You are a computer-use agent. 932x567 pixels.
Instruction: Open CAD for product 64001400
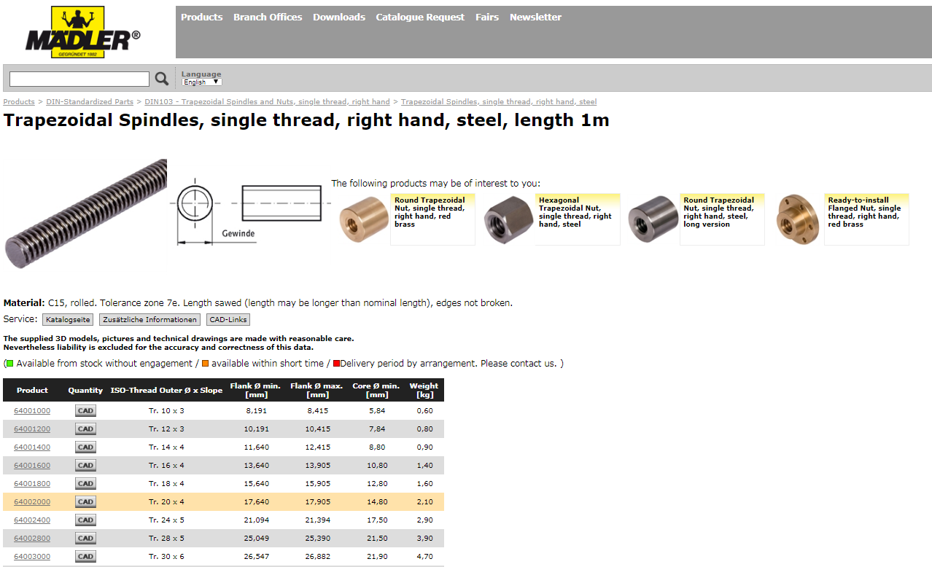pos(85,447)
